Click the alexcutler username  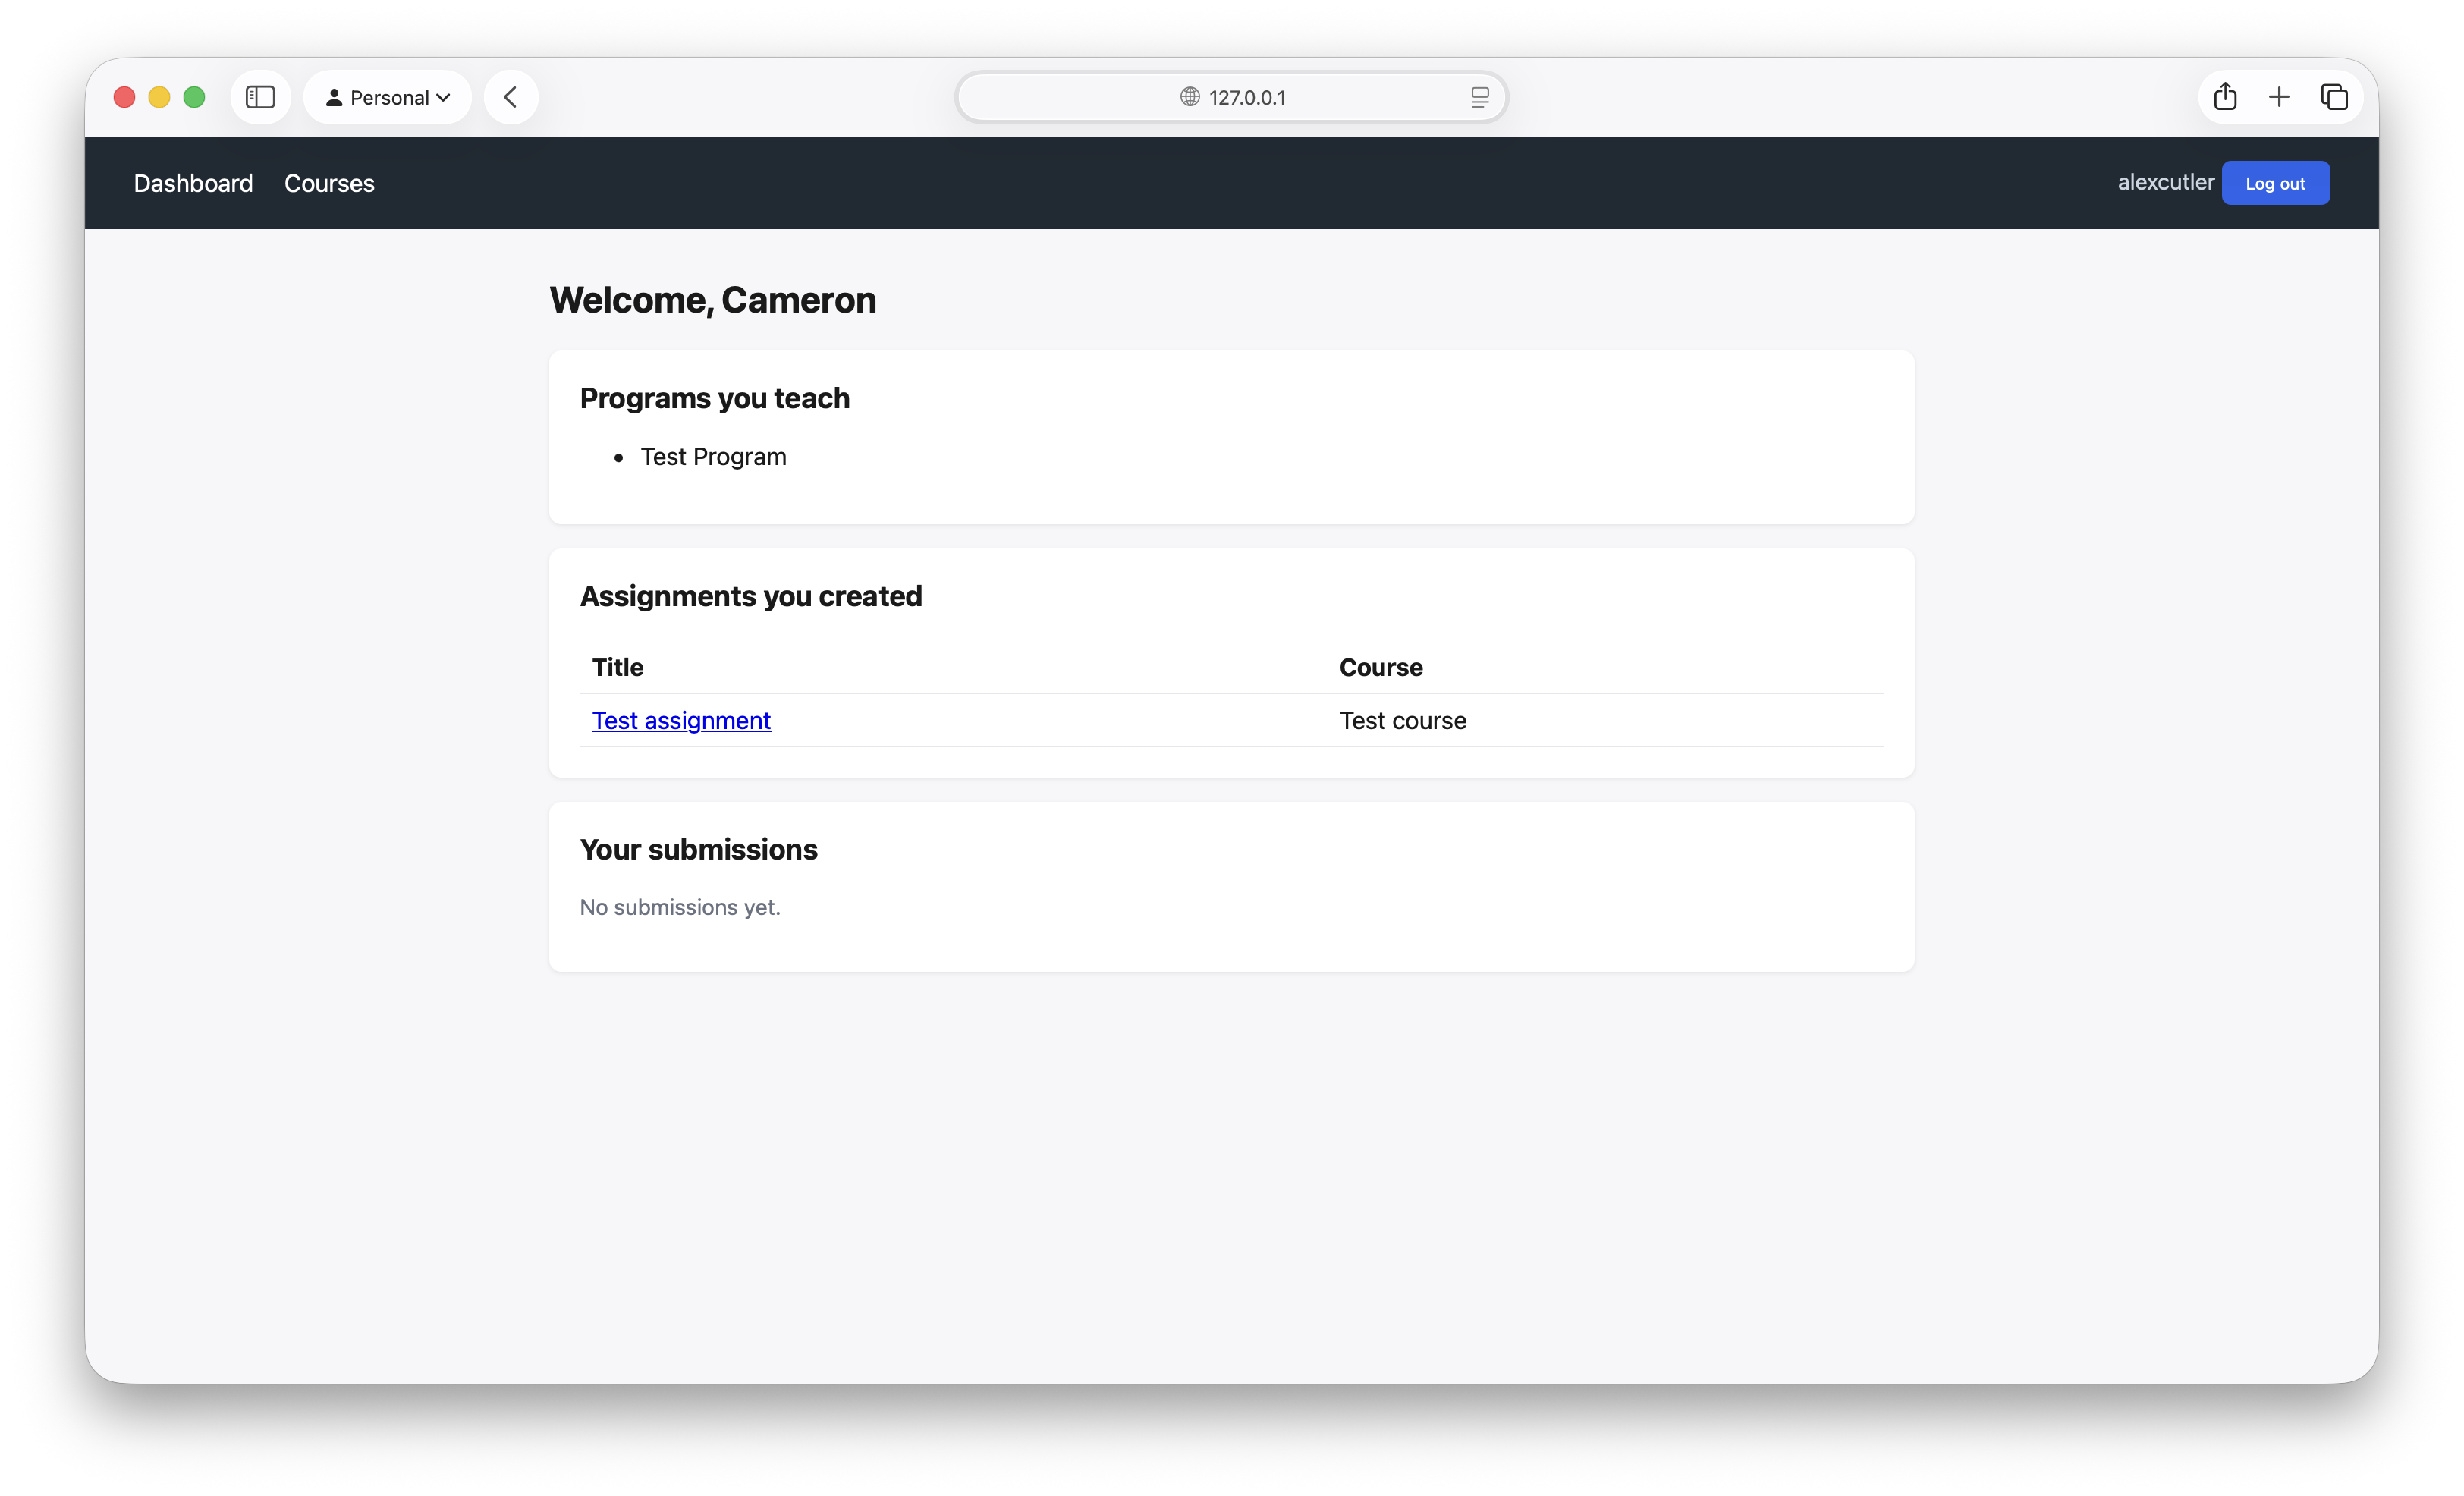pos(2165,182)
